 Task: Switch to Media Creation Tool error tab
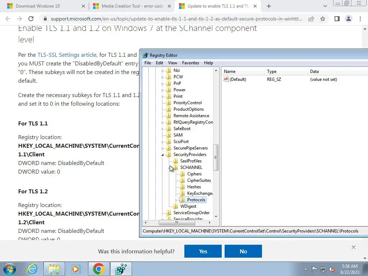(x=133, y=6)
